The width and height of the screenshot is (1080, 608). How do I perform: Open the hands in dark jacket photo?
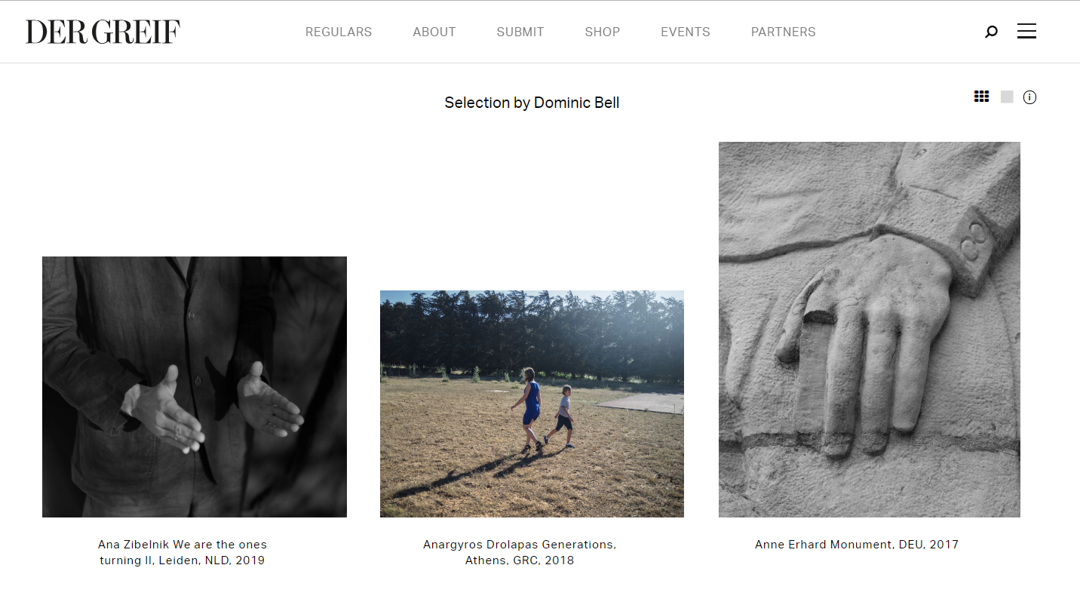click(195, 387)
